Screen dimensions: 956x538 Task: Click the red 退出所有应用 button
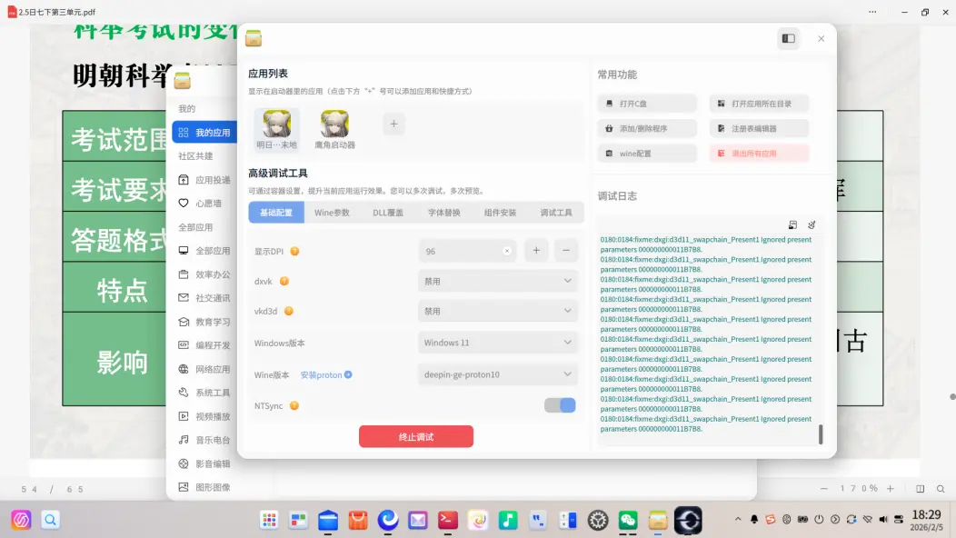click(x=759, y=154)
